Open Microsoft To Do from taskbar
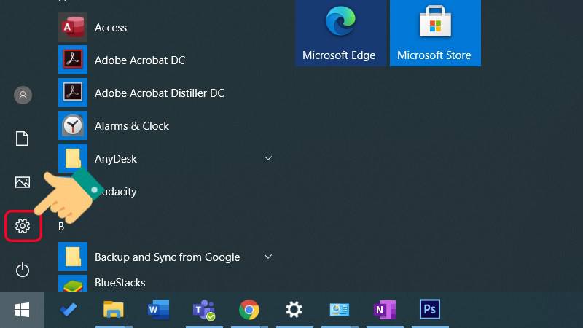583x328 pixels. click(69, 309)
